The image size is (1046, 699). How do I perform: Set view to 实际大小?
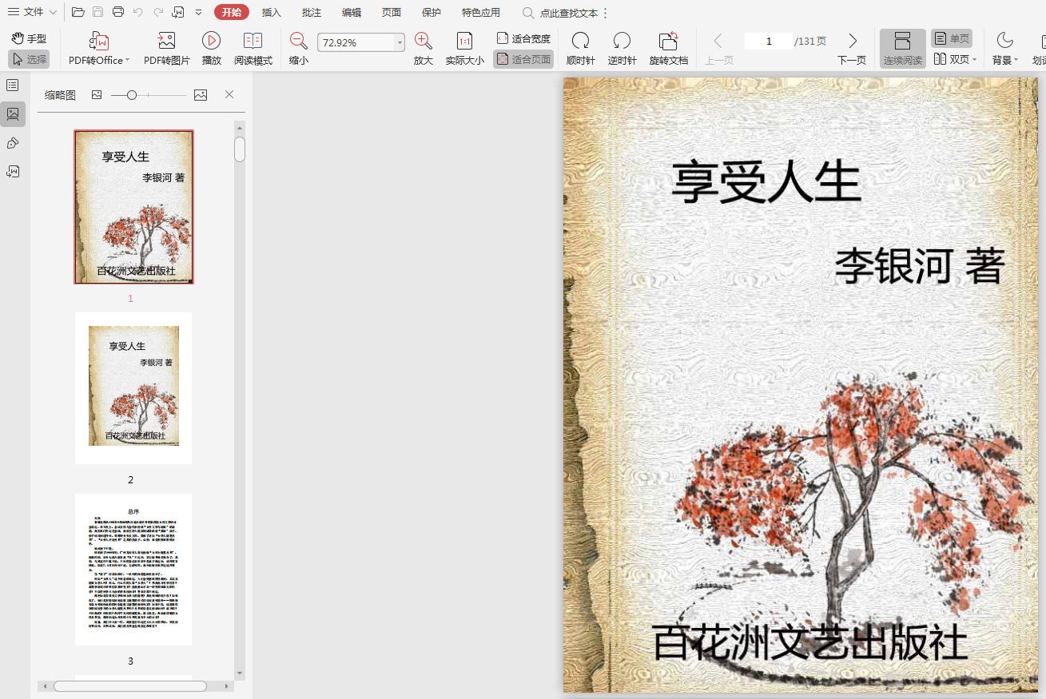tap(464, 49)
